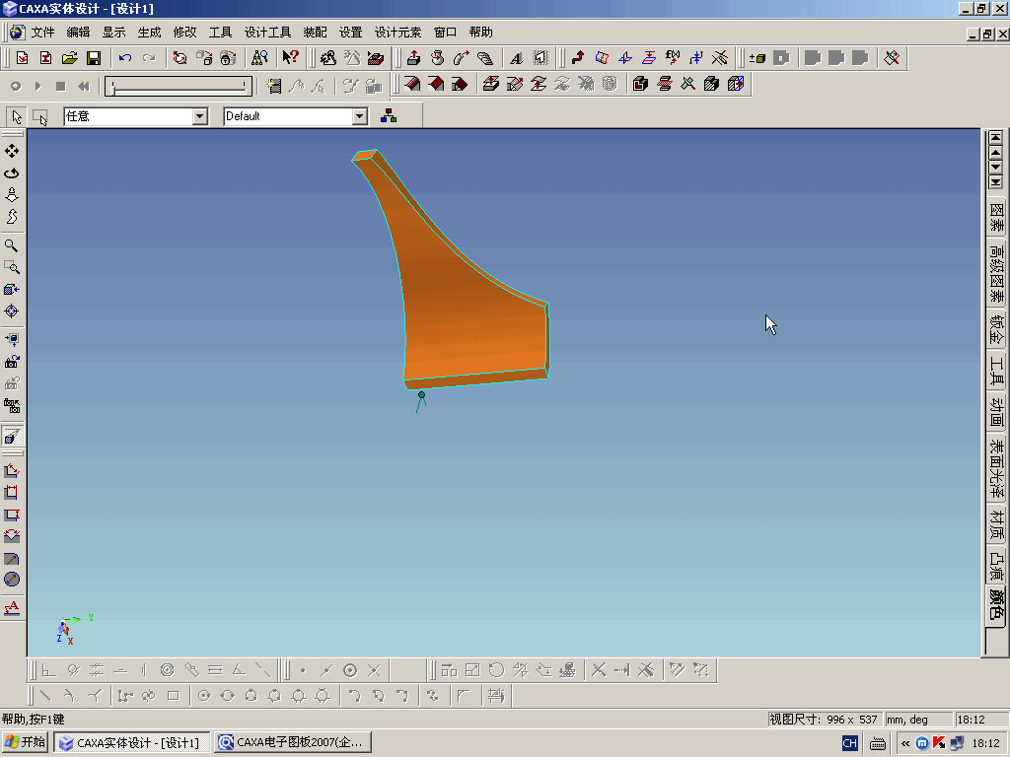The width and height of the screenshot is (1010, 757).
Task: Click the red circle-slash icon in left toolbar
Action: (12, 579)
